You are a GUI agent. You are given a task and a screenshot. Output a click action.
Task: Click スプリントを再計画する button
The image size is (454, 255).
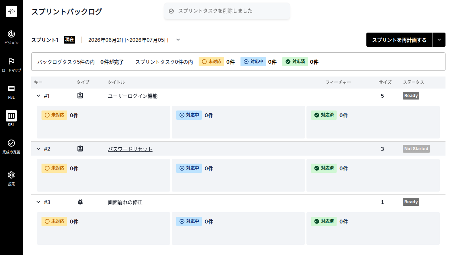399,40
